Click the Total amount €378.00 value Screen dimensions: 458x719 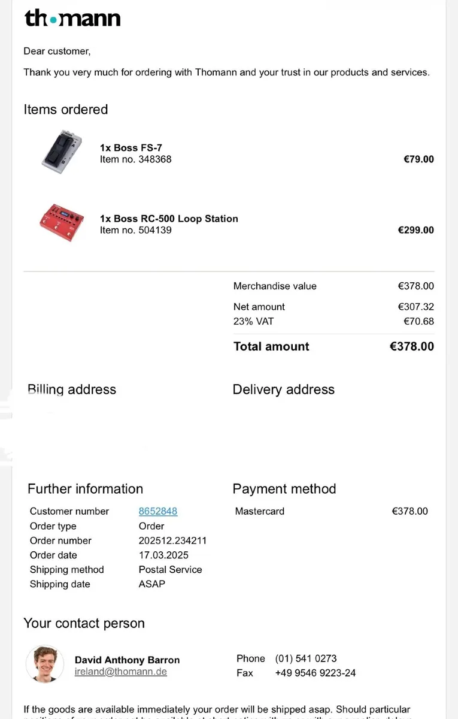(412, 346)
